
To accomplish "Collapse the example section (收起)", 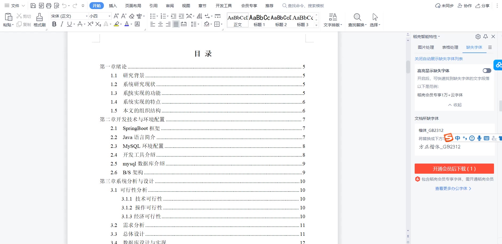I will [x=455, y=105].
